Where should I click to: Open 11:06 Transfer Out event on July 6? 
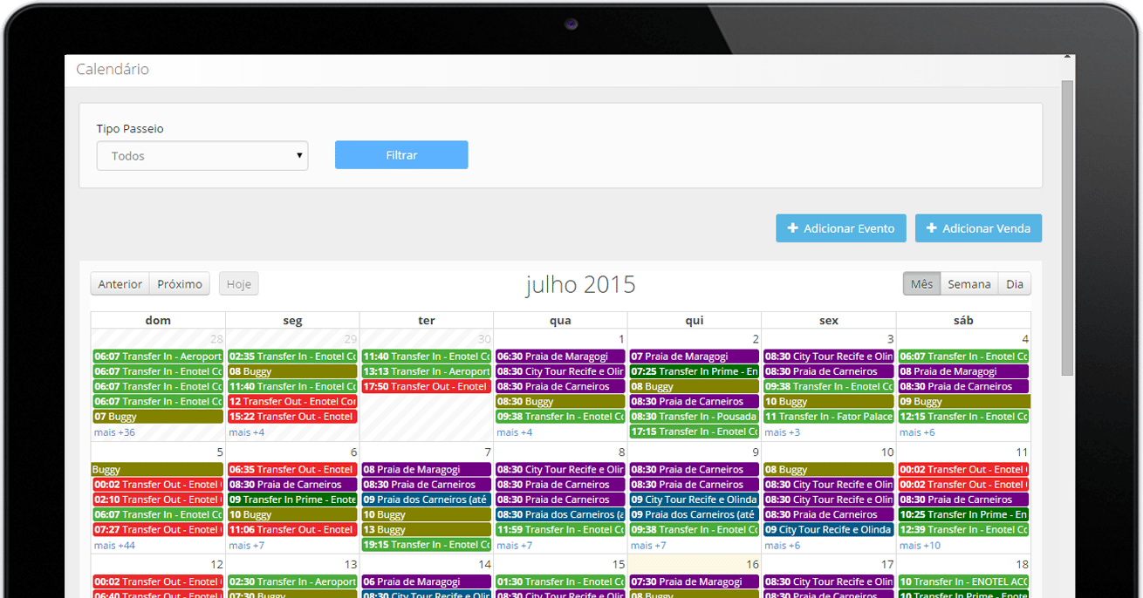[292, 530]
